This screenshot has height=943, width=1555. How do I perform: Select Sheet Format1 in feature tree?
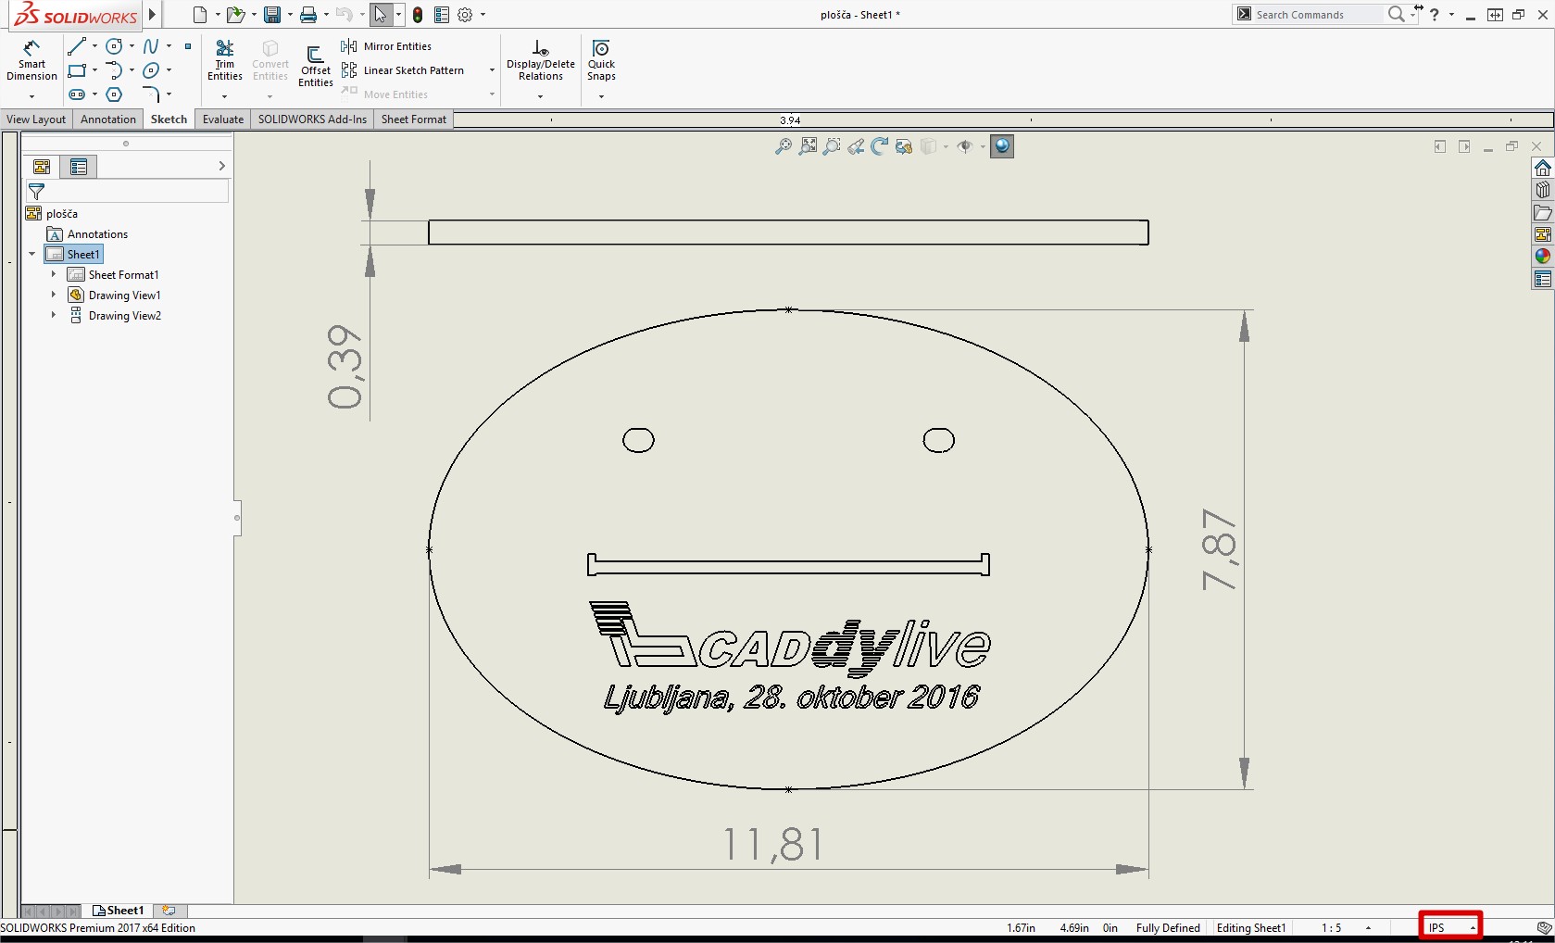coord(123,275)
